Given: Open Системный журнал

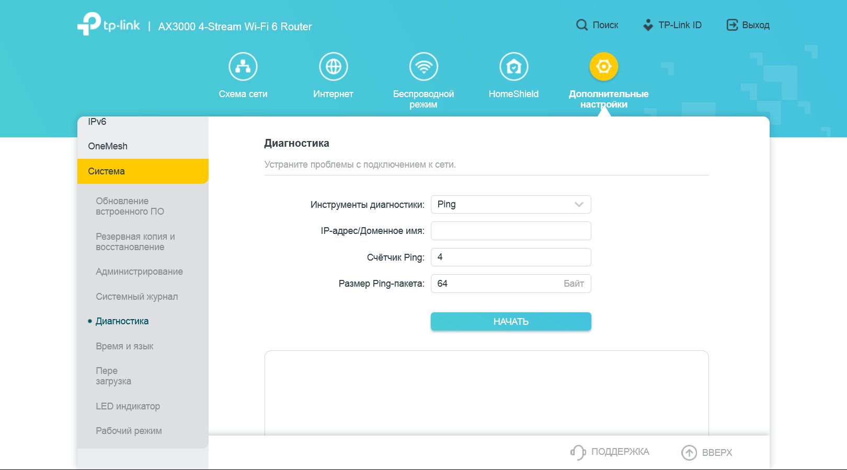Looking at the screenshot, I should [x=136, y=297].
